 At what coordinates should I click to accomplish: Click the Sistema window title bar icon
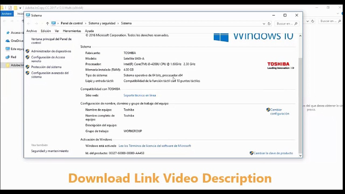(x=28, y=15)
